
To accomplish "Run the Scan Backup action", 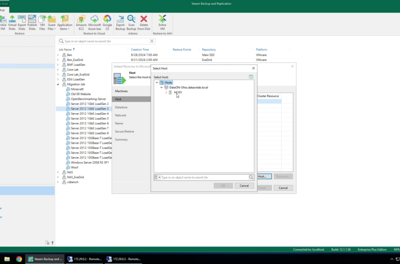I will (x=131, y=23).
